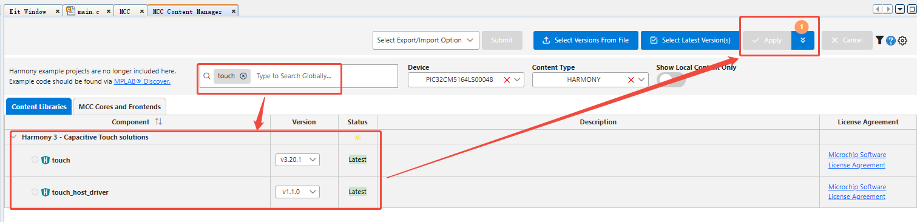The width and height of the screenshot is (917, 222).
Task: Clear the PIC32CM5164LS00048 device selection
Action: [x=507, y=79]
